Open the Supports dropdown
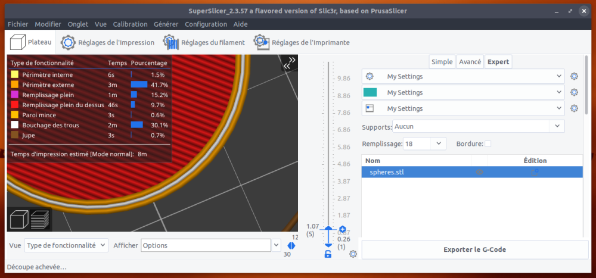 pyautogui.click(x=478, y=126)
